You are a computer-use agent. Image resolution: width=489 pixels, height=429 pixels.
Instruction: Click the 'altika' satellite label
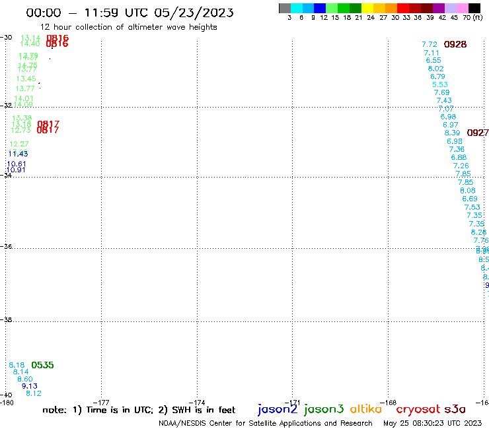pyautogui.click(x=365, y=409)
